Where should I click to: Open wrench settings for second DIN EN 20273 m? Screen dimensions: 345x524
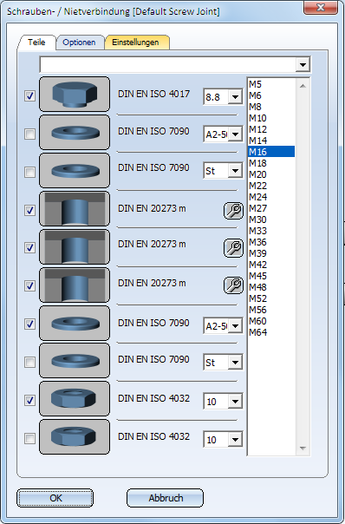coord(233,248)
